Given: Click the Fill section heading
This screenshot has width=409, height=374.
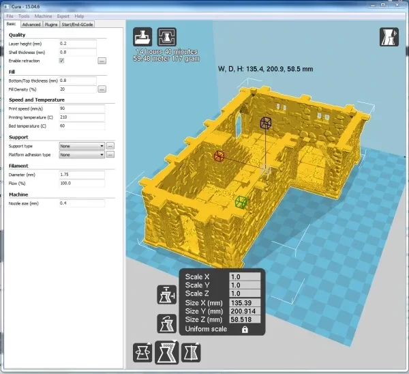Looking at the screenshot, I should click(12, 72).
